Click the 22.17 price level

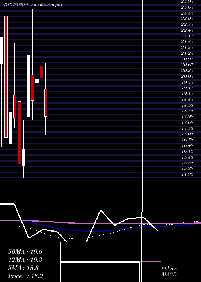click(187, 36)
